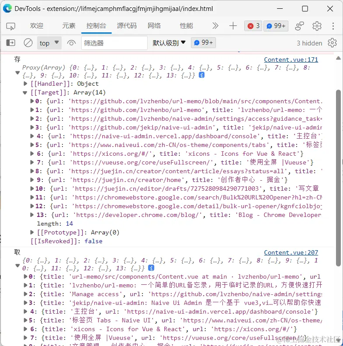Expand Target item 2 naive-admin settings access

coord(32,119)
